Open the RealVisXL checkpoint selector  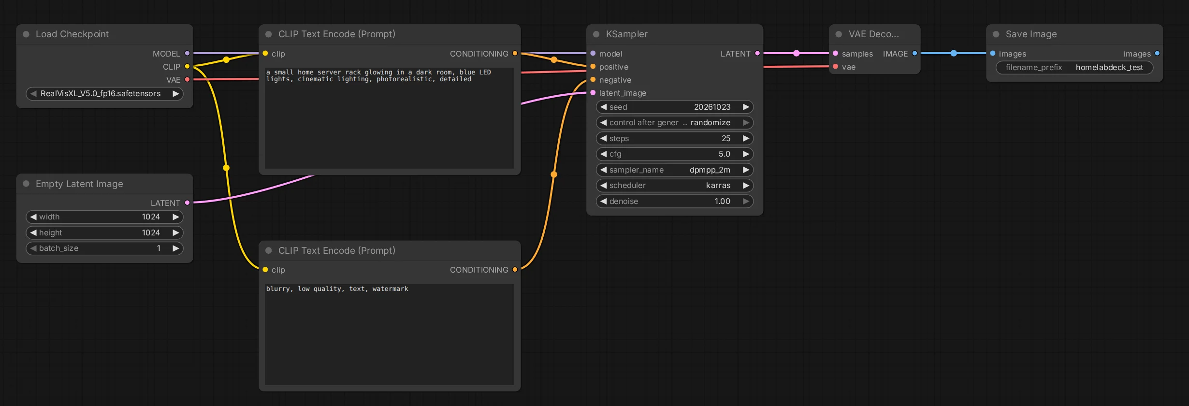pos(104,94)
